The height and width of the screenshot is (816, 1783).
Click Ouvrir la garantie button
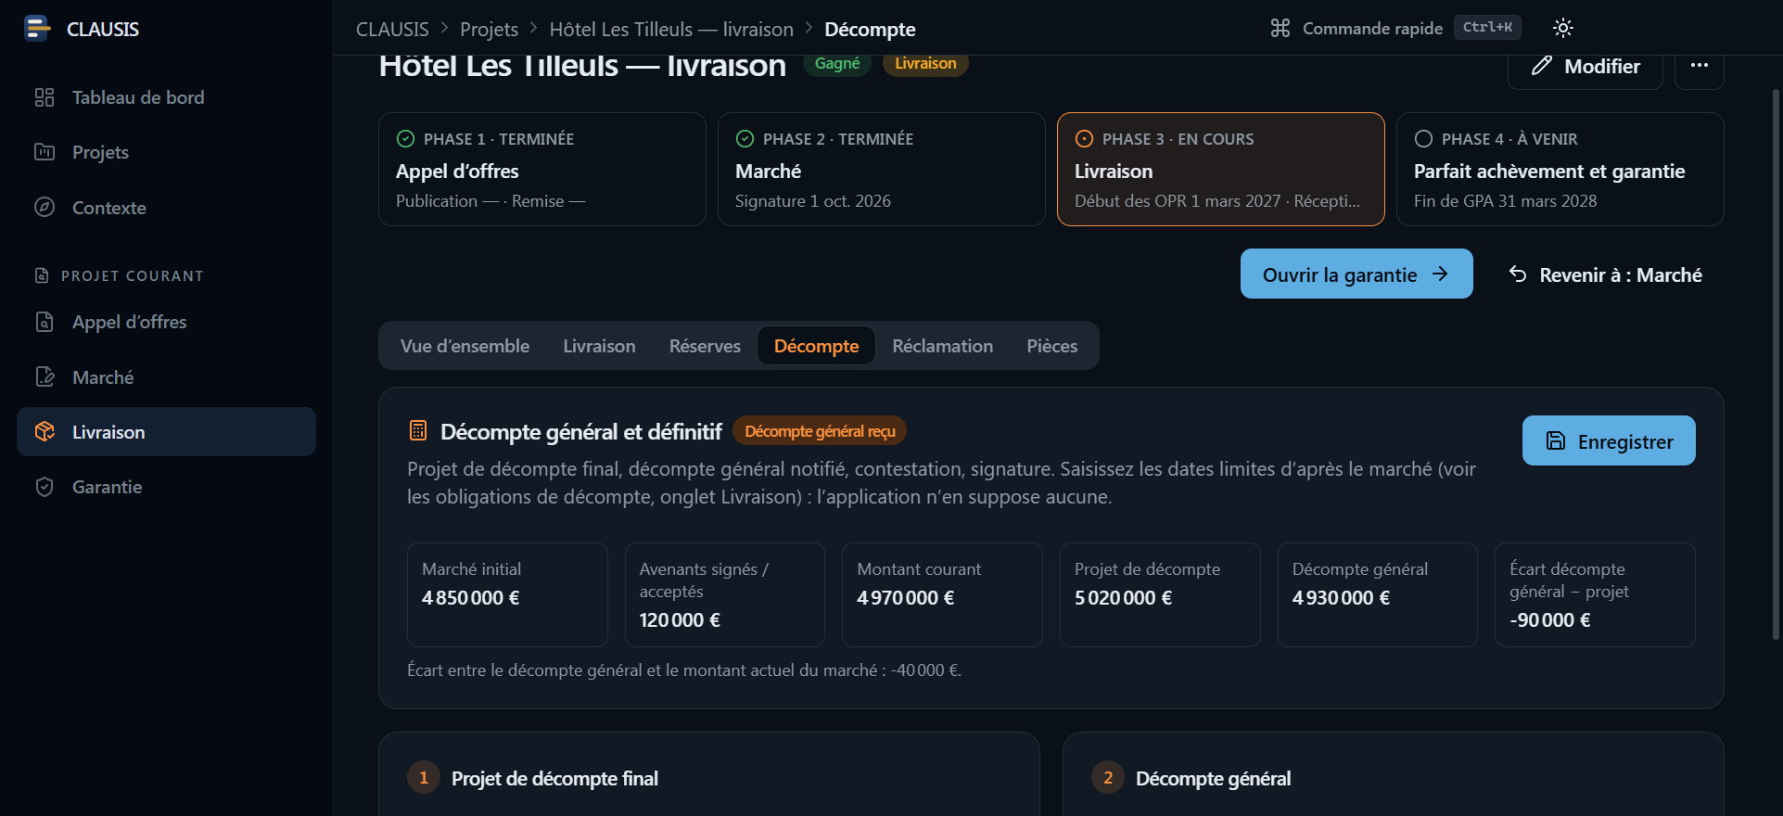1356,274
